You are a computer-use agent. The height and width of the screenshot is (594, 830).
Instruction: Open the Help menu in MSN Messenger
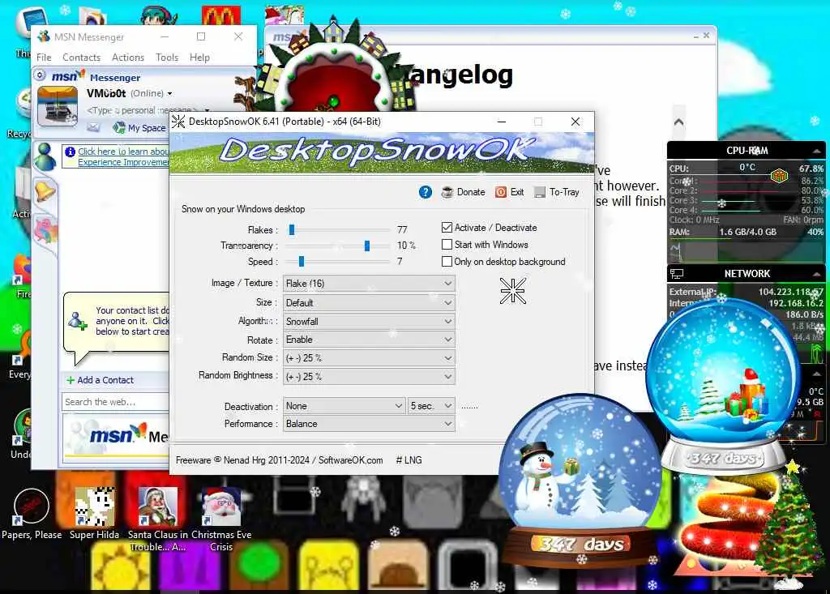pyautogui.click(x=199, y=58)
